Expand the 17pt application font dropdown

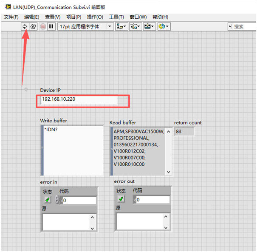pyautogui.click(x=110, y=26)
